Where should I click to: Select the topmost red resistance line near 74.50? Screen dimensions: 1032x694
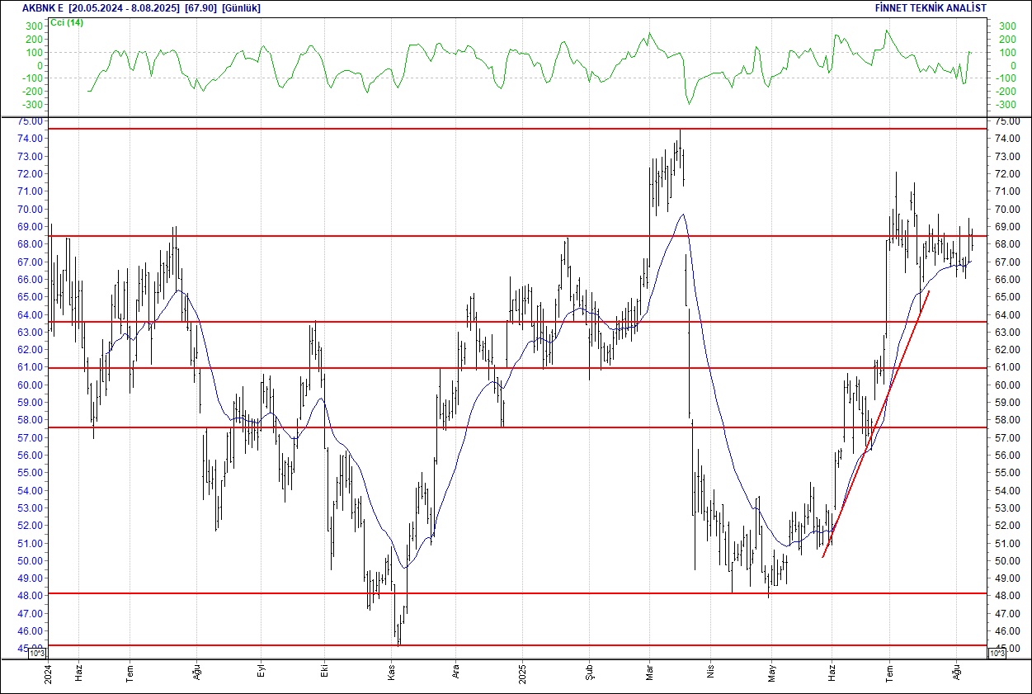pos(518,129)
